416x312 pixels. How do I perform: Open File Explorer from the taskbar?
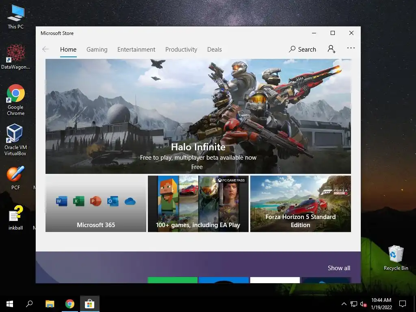coord(50,304)
